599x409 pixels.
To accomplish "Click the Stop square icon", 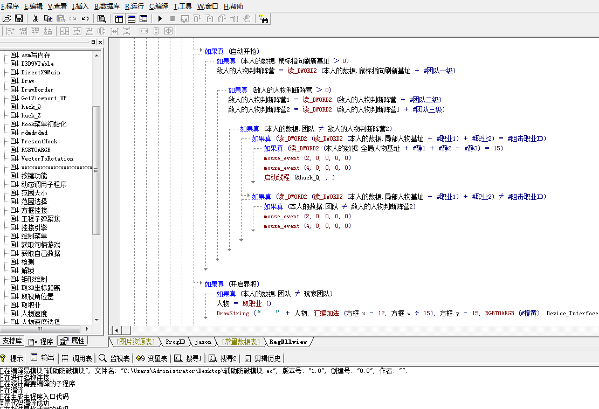I will [x=173, y=18].
